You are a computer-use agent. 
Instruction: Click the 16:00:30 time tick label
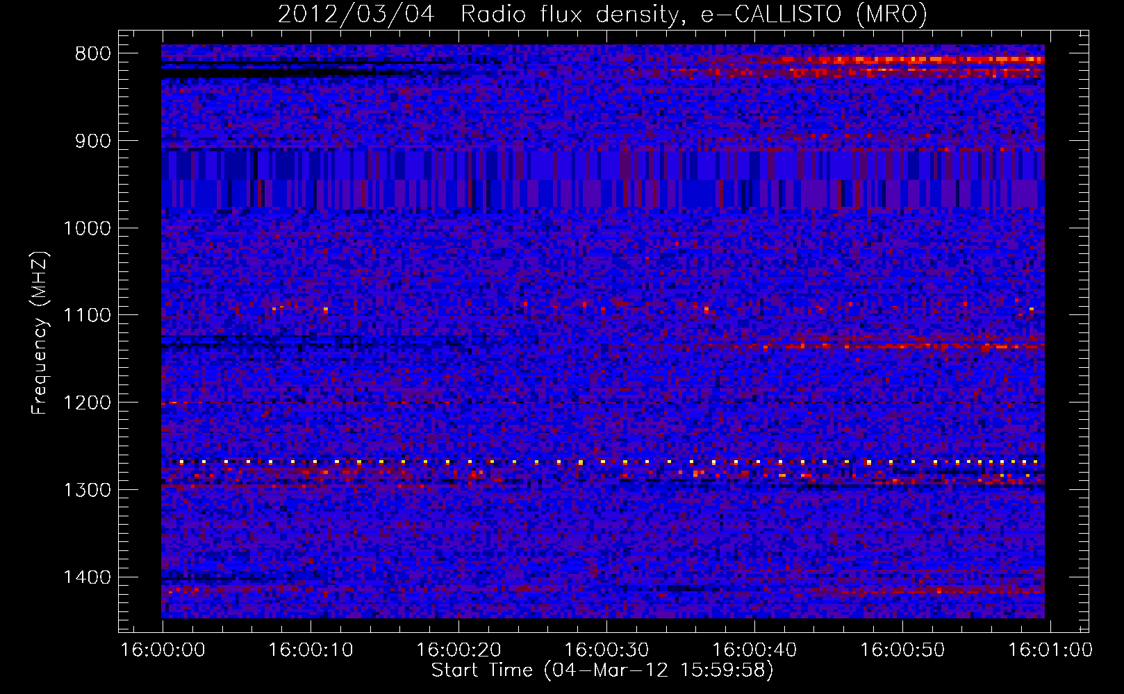(x=606, y=650)
